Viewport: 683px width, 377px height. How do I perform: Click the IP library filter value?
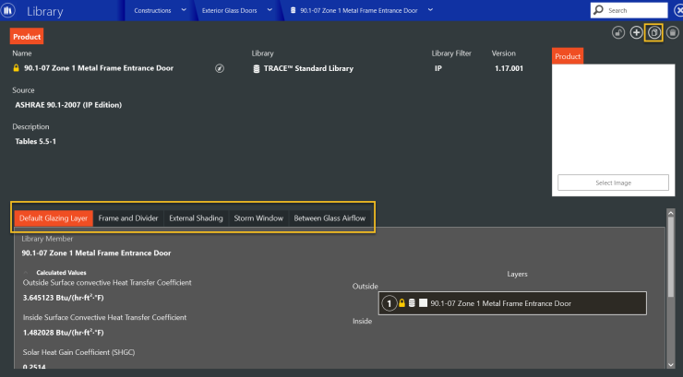coord(437,68)
